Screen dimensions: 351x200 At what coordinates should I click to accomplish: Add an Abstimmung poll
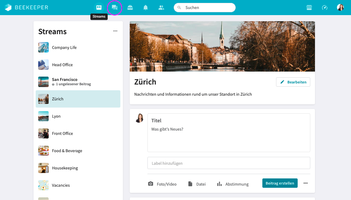233,184
